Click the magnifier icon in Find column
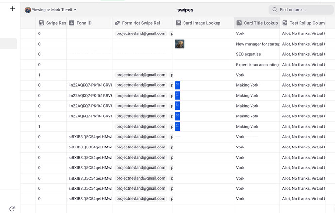 pyautogui.click(x=275, y=10)
